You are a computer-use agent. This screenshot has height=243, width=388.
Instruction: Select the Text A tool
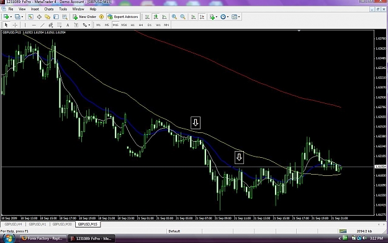point(68,25)
